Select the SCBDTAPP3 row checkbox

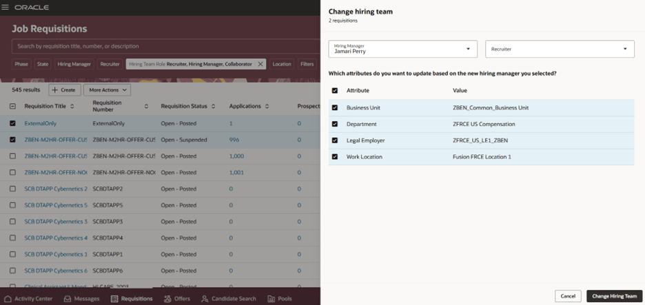[x=12, y=222]
